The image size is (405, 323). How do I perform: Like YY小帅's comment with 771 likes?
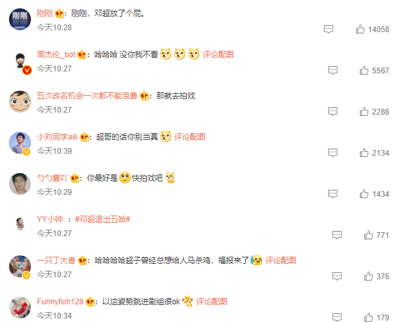(368, 235)
